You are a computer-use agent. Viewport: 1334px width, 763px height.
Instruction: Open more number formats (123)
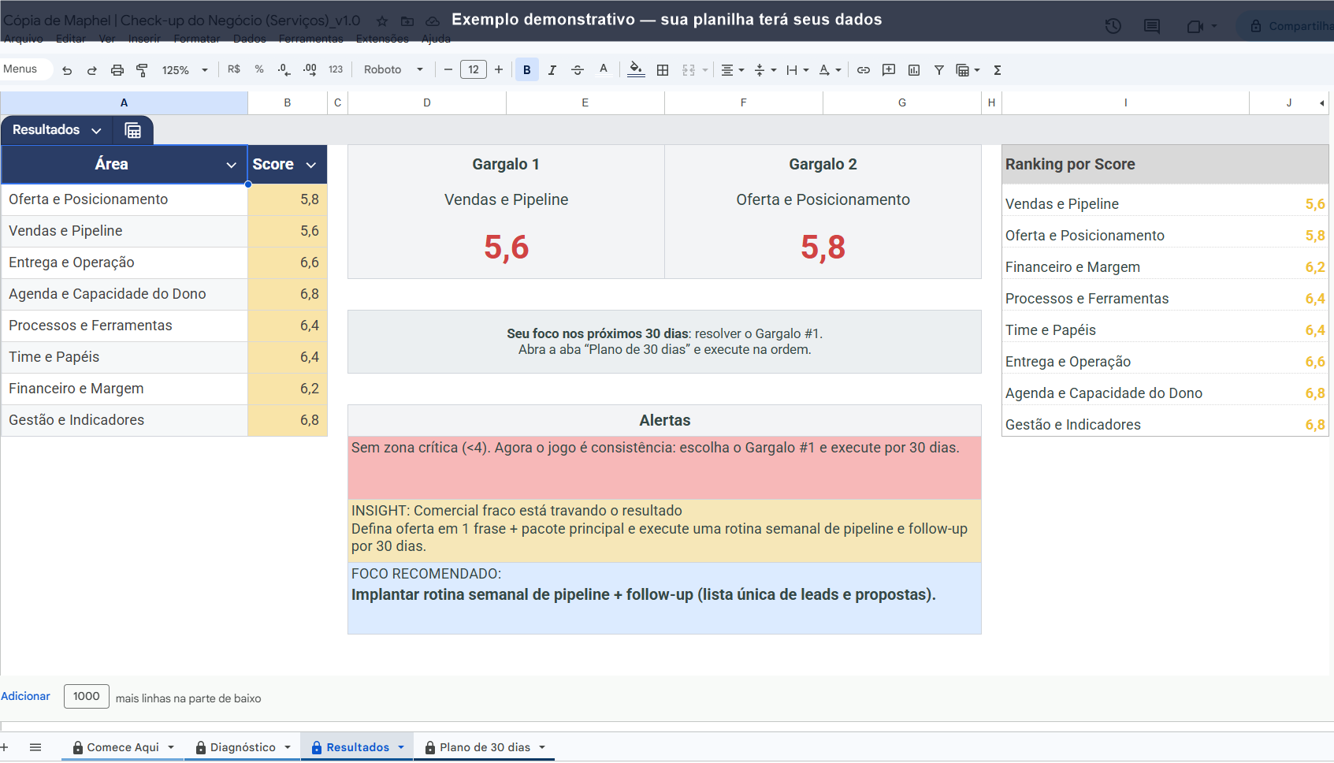point(336,69)
